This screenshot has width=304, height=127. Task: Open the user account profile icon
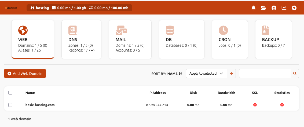point(274,8)
